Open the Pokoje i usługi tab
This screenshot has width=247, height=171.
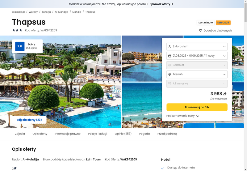pyautogui.click(x=98, y=134)
